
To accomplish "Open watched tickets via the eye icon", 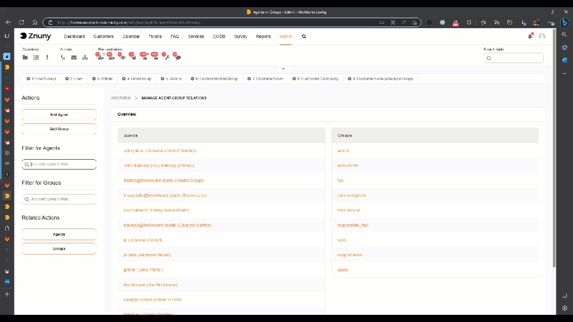I will click(123, 58).
